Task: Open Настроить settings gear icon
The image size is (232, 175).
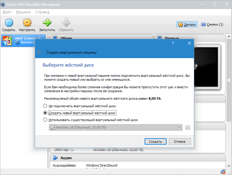Action: click(27, 23)
